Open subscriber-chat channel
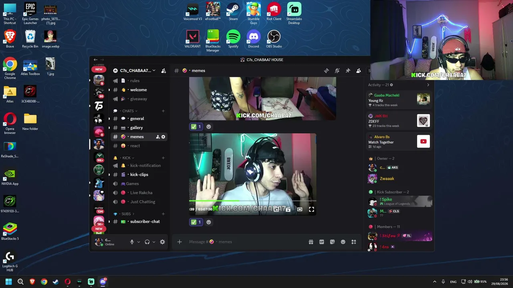 [139, 222]
